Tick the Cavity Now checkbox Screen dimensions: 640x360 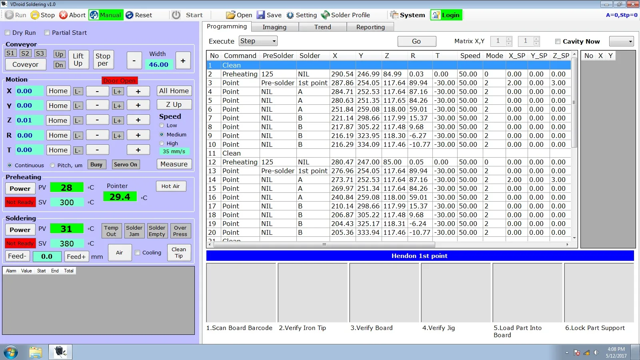(558, 41)
